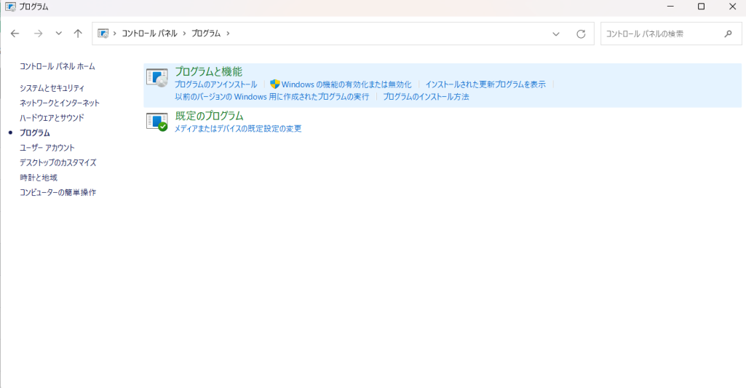Image resolution: width=746 pixels, height=388 pixels.
Task: Click the Control Panel icon in address bar
Action: coord(103,33)
